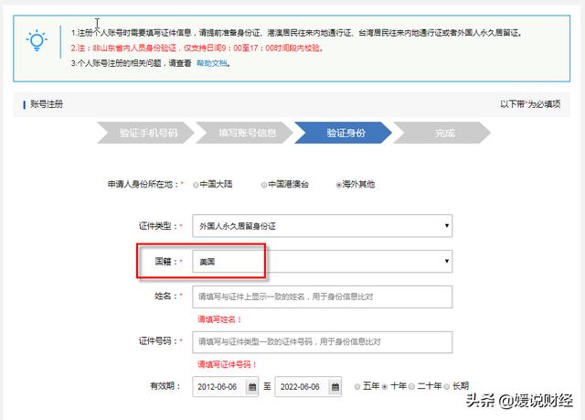Screen dimensions: 585x420
Task: Choose 长期 validity period option
Action: [x=447, y=386]
